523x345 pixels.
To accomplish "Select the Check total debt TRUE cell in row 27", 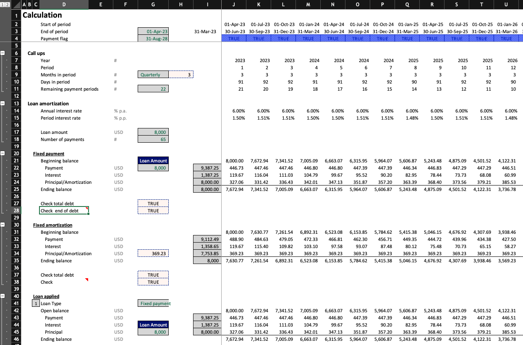I will [x=153, y=204].
